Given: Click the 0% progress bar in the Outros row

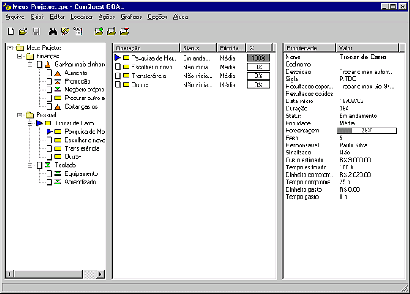Looking at the screenshot, I should [x=258, y=84].
